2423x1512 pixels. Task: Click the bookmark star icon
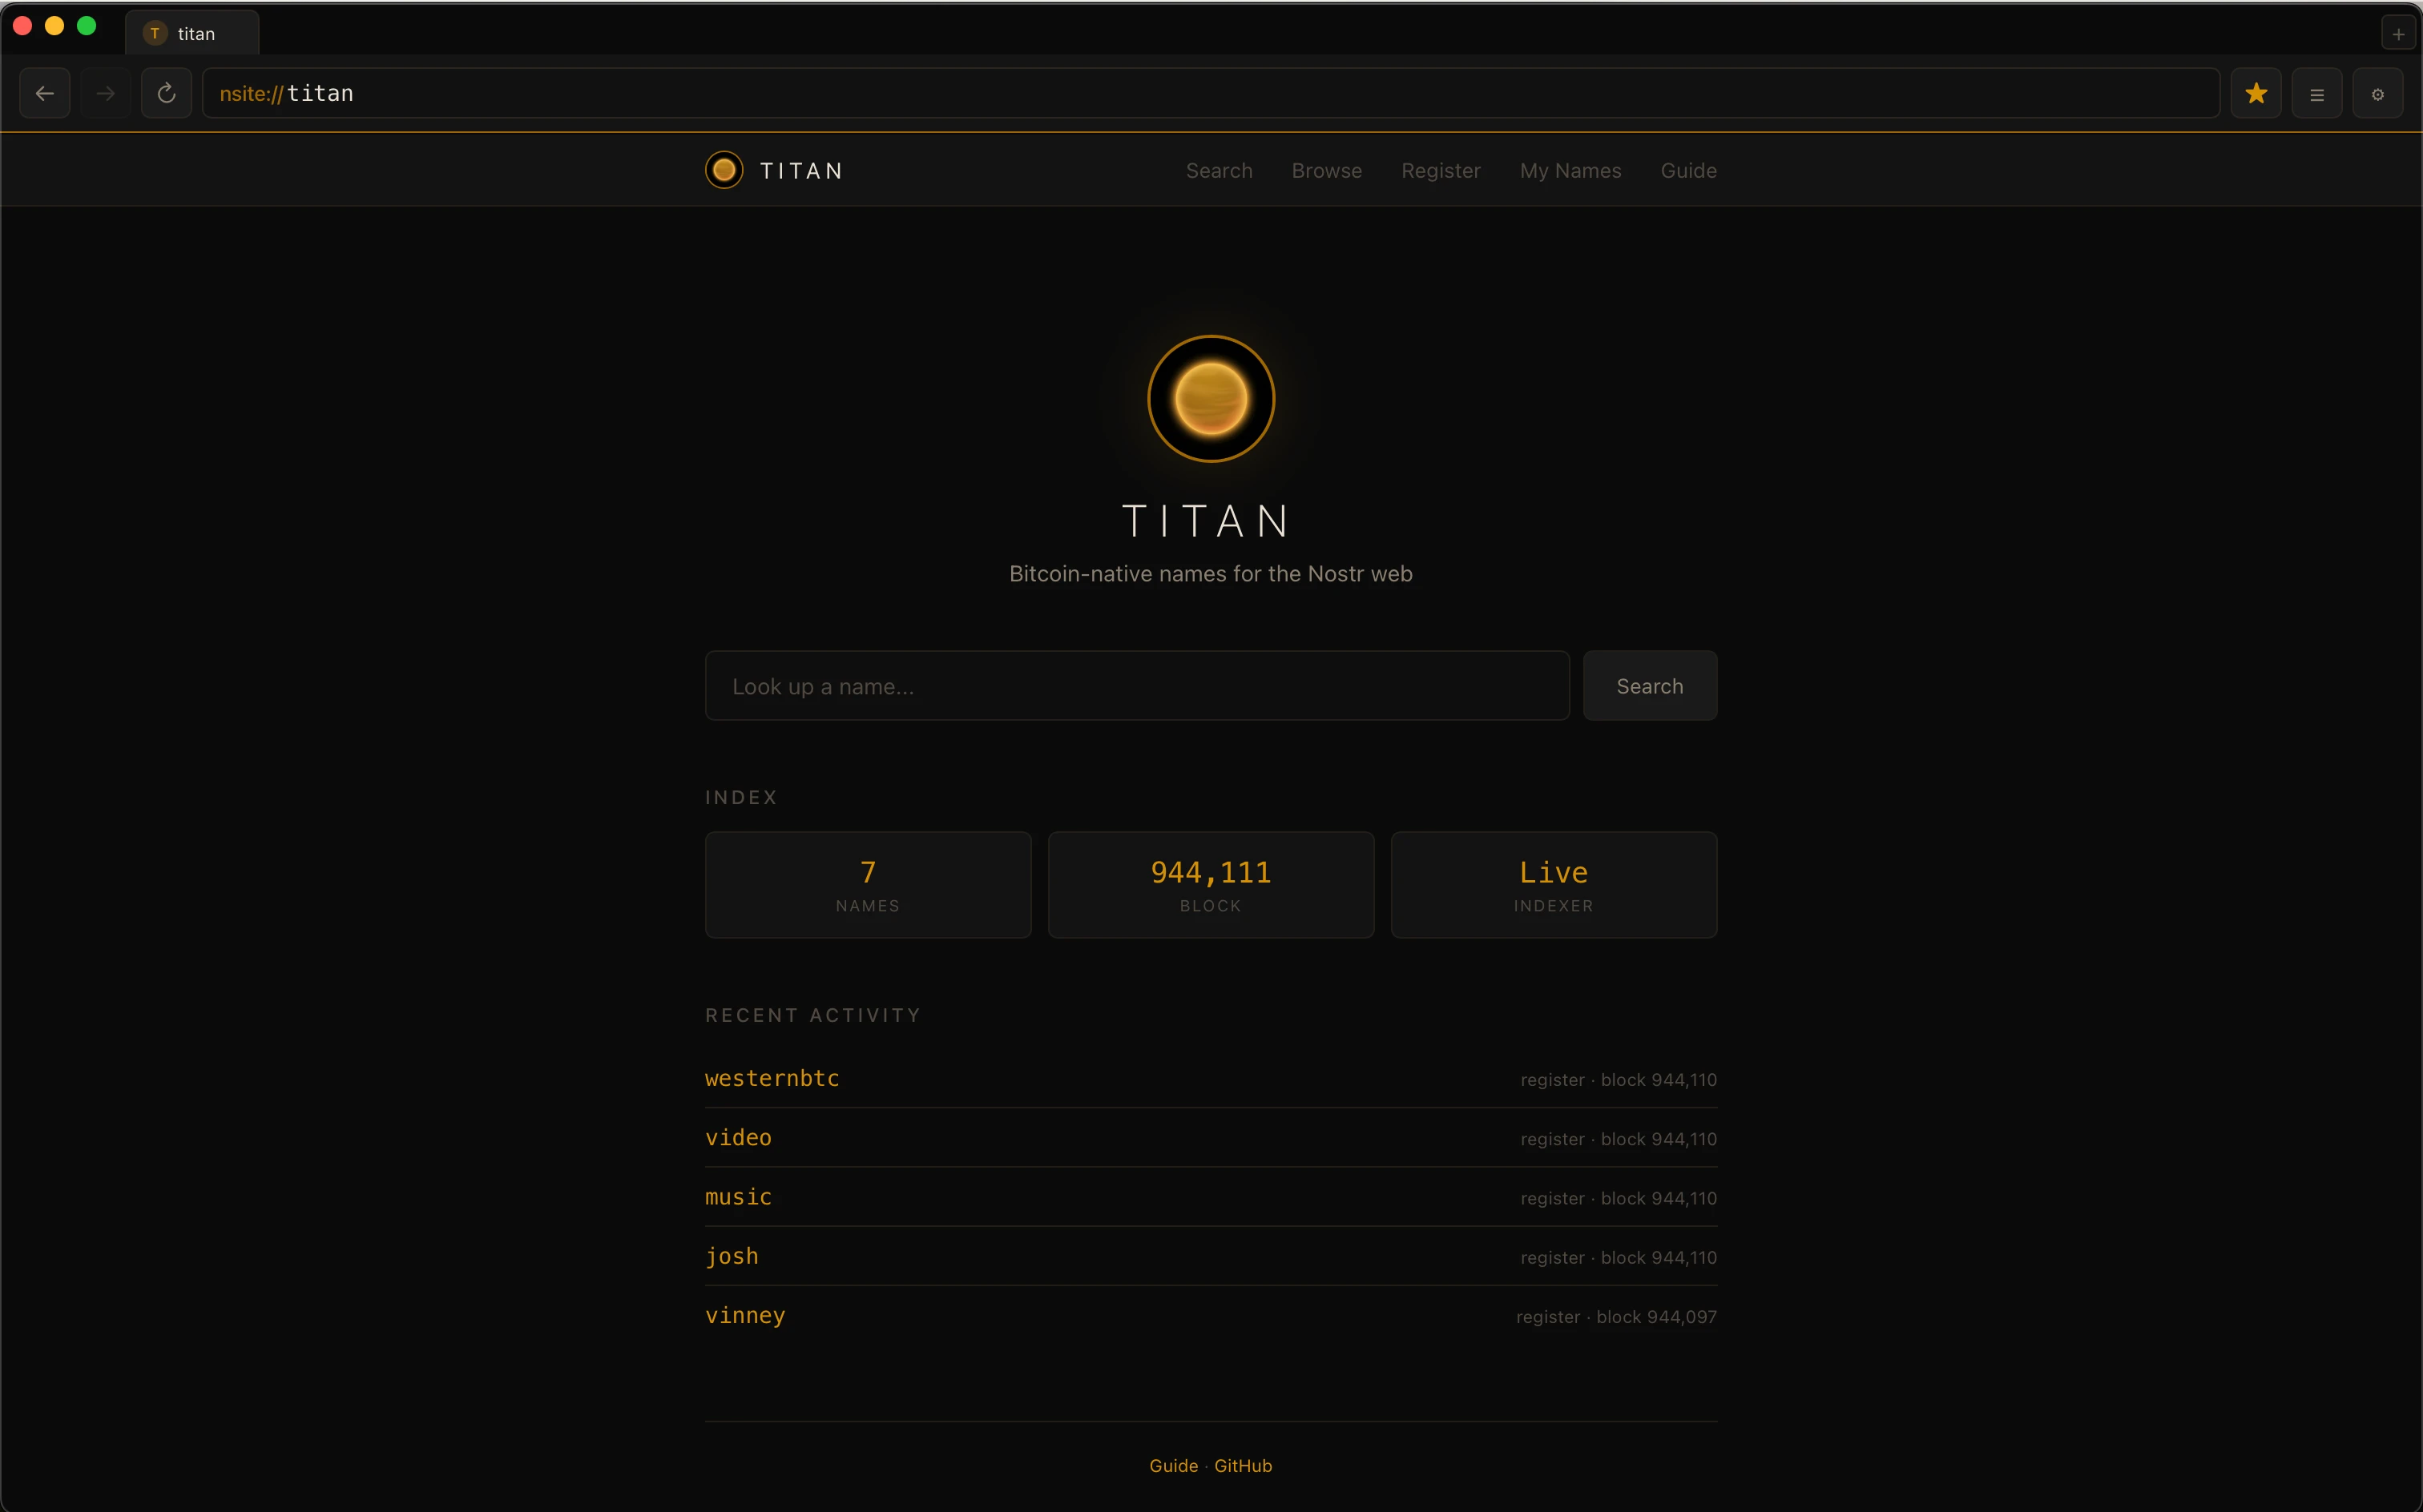2255,93
